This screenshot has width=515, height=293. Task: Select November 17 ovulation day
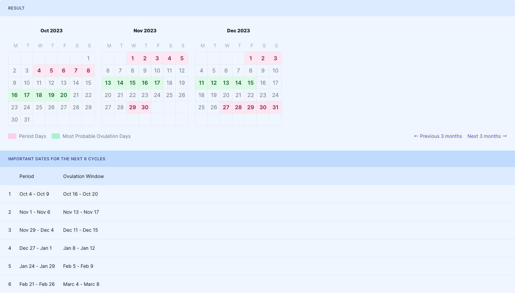pyautogui.click(x=157, y=83)
